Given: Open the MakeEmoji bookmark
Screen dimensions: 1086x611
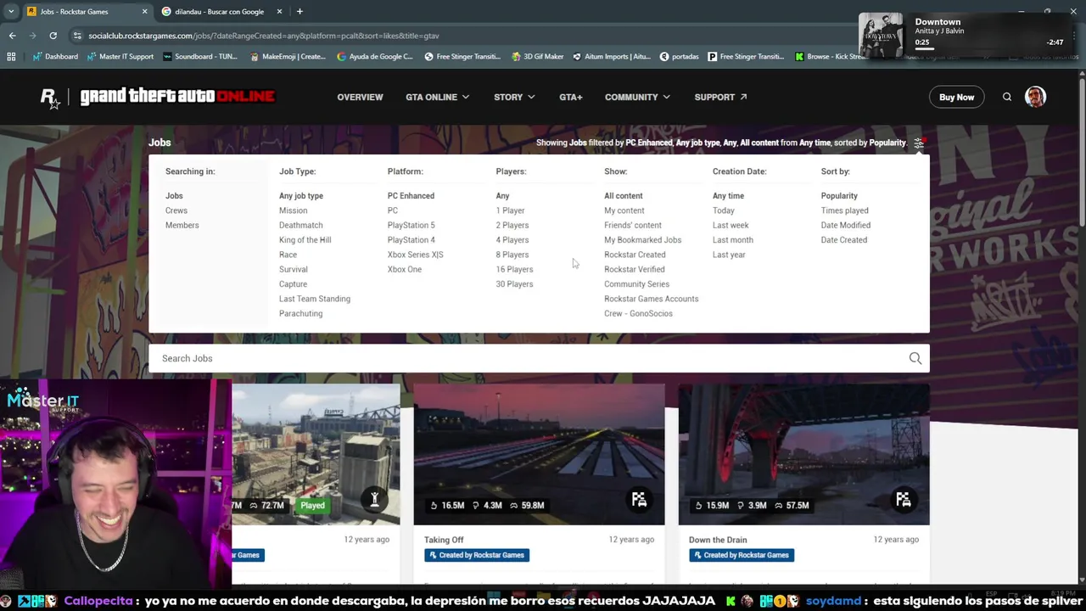Looking at the screenshot, I should 288,57.
